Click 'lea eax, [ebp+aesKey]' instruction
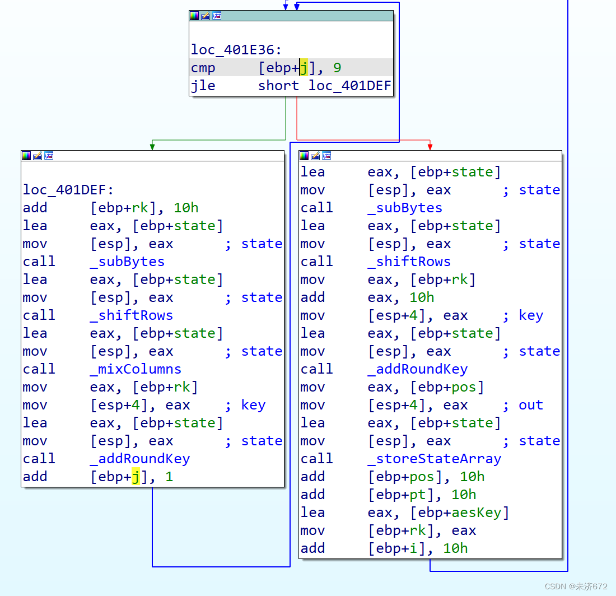This screenshot has width=616, height=596. 405,513
